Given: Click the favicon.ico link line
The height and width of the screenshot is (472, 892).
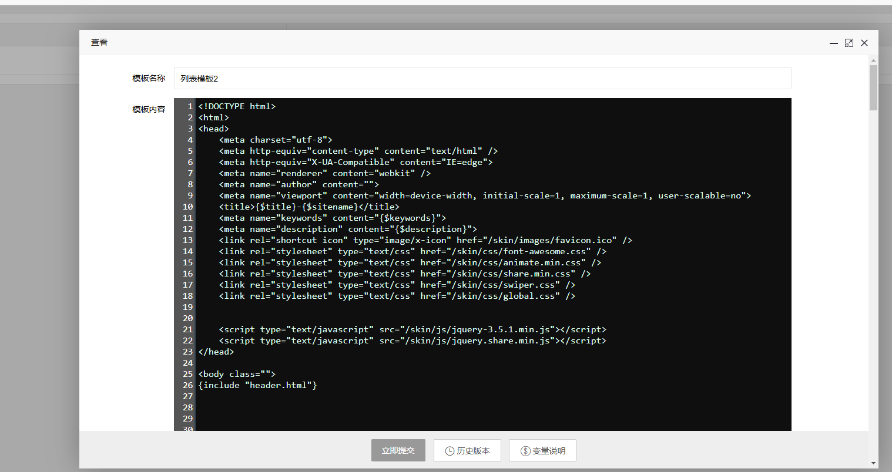Looking at the screenshot, I should click(x=425, y=240).
